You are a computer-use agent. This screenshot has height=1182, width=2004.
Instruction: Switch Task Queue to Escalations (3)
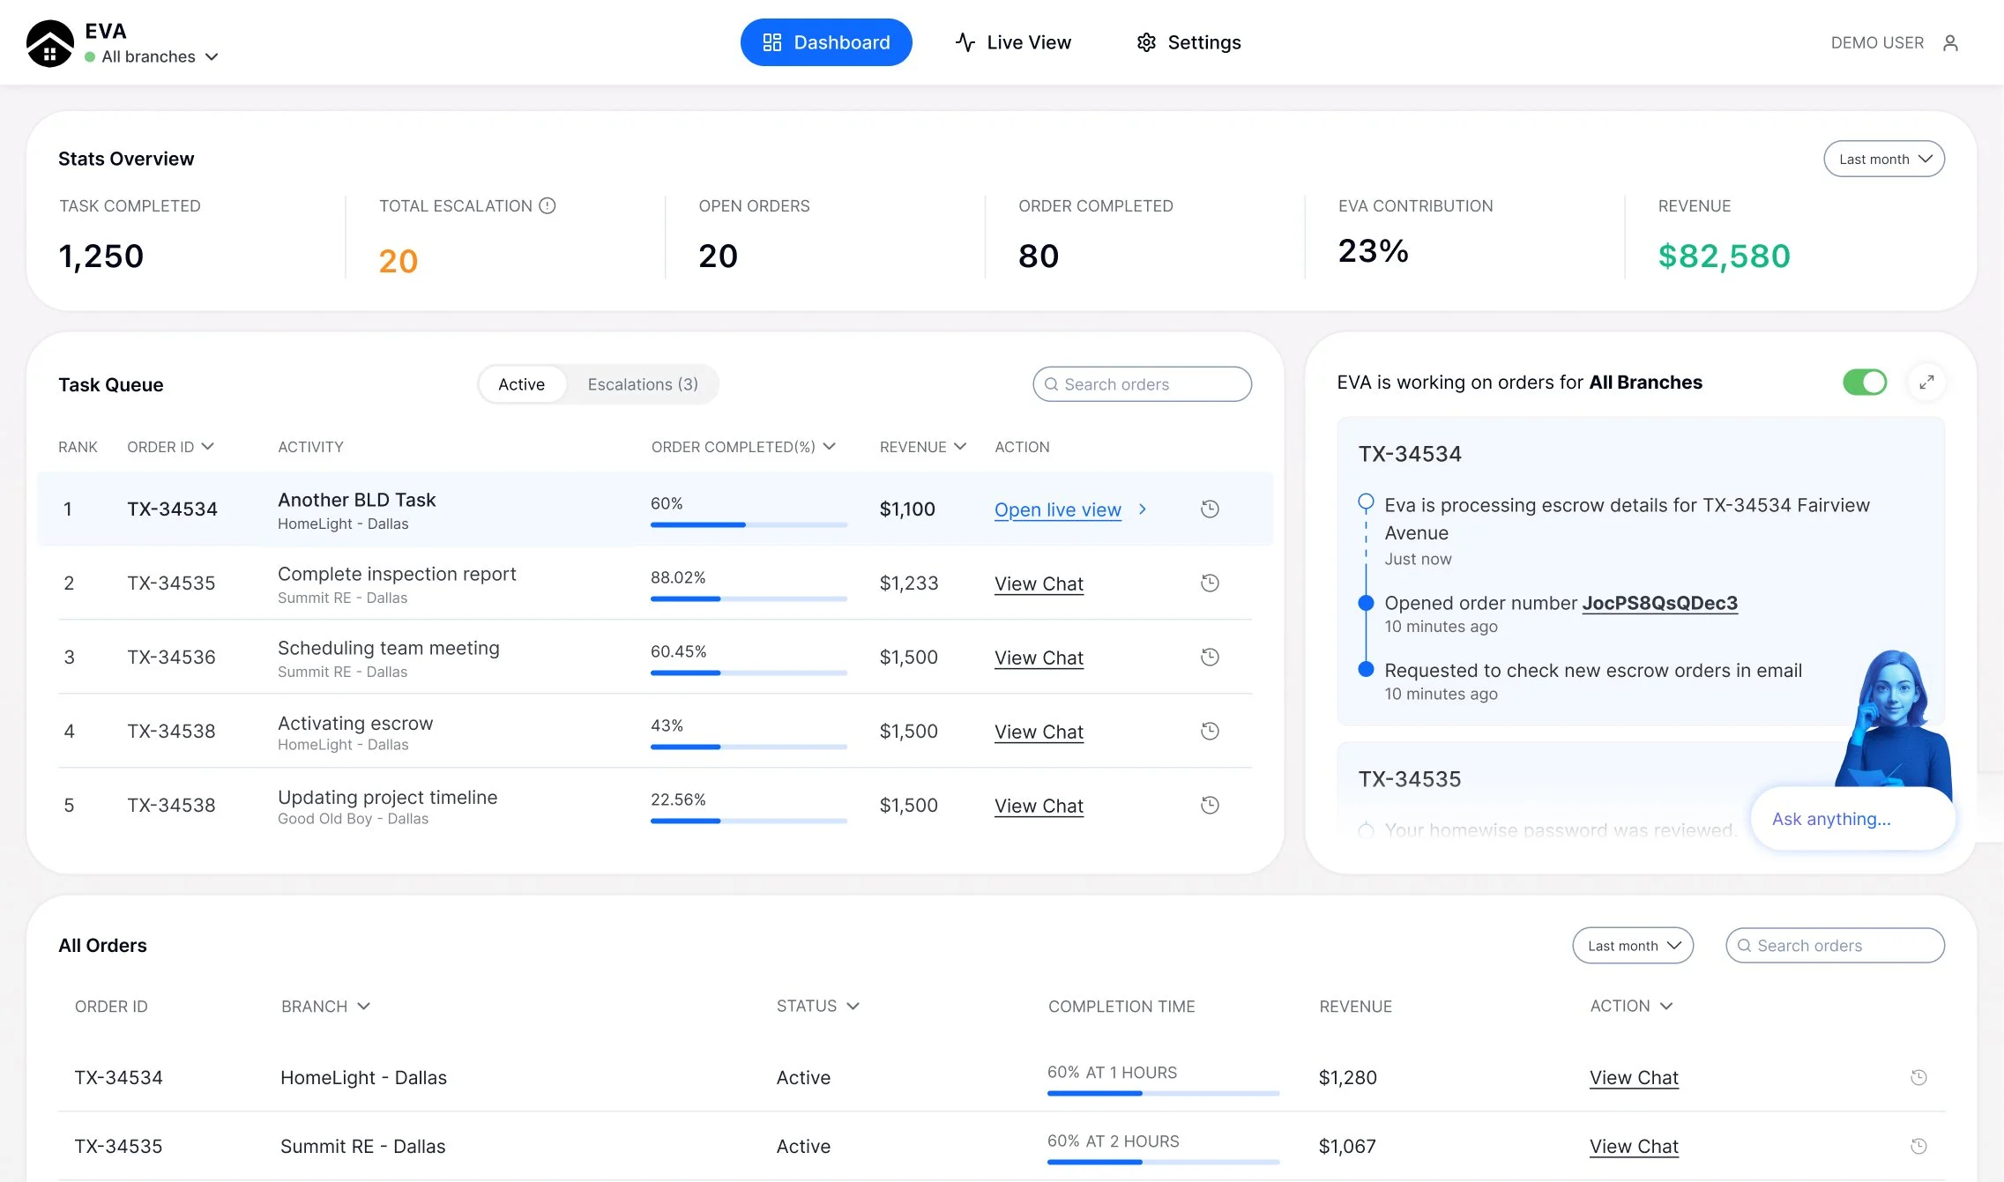tap(642, 384)
